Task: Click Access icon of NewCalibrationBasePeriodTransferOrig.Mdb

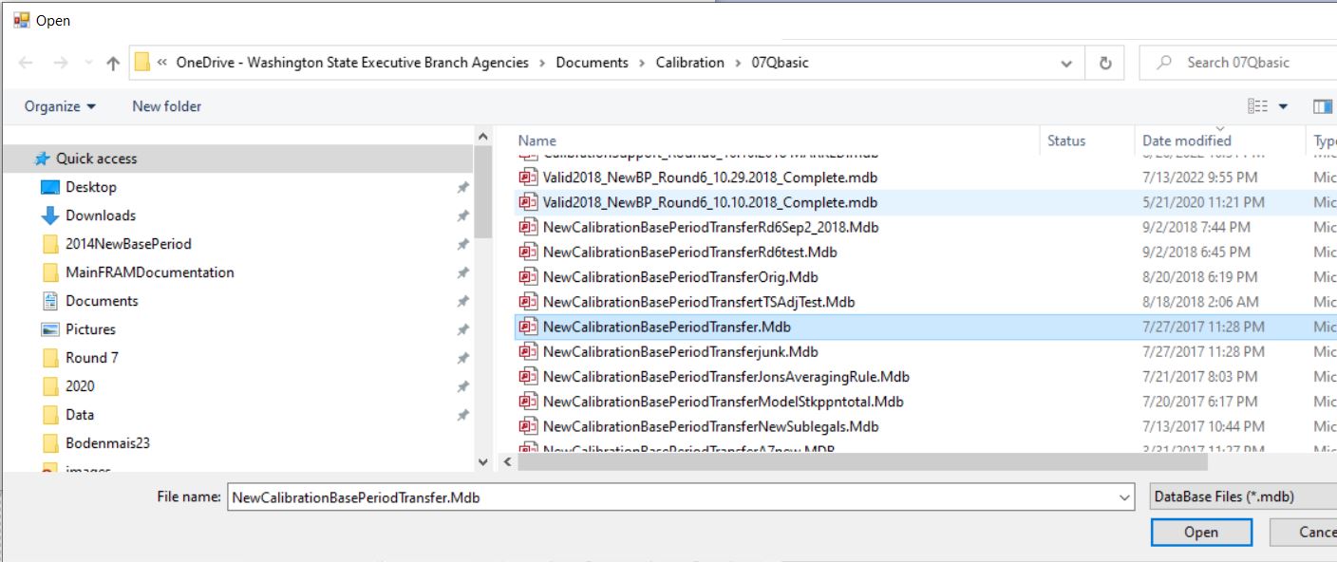Action: pos(528,277)
